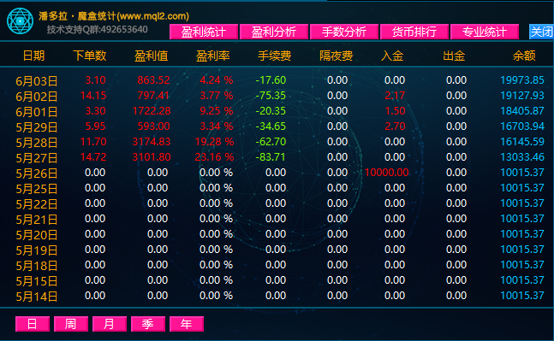Switch to the 盈利分析 tab
This screenshot has width=554, height=341.
[274, 32]
